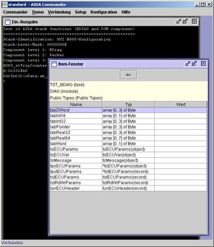Click type cell toMessage(object)
This screenshot has width=214, height=247.
pyautogui.click(x=128, y=161)
